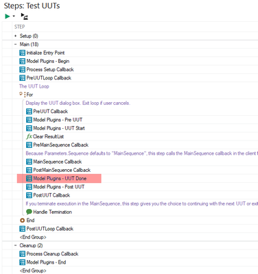Click the run selected steps icon
The height and width of the screenshot is (274, 258).
tap(24, 16)
